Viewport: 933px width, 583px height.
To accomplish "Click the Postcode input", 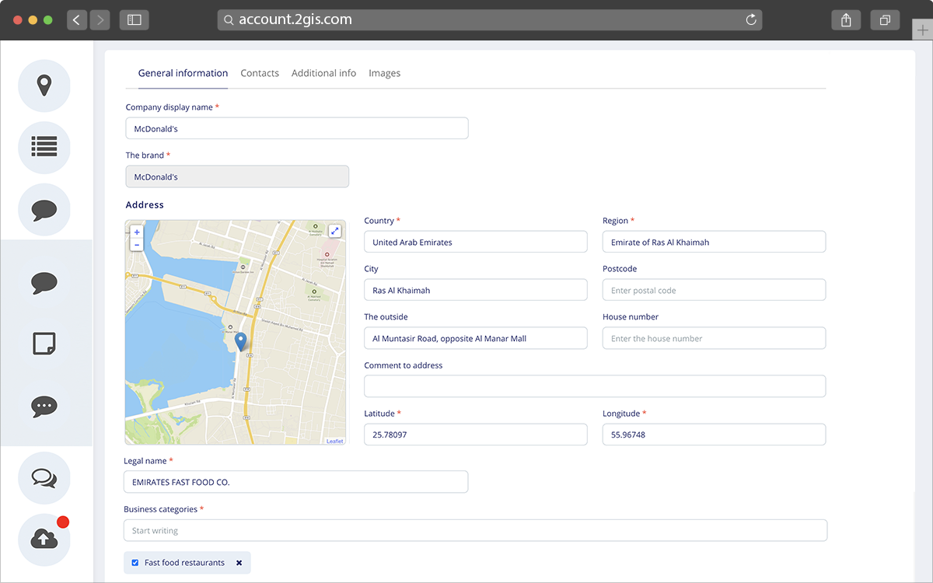I will 714,290.
